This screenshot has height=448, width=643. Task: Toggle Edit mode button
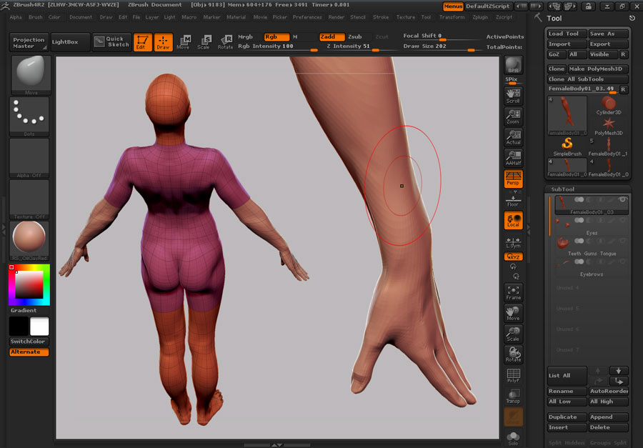142,42
